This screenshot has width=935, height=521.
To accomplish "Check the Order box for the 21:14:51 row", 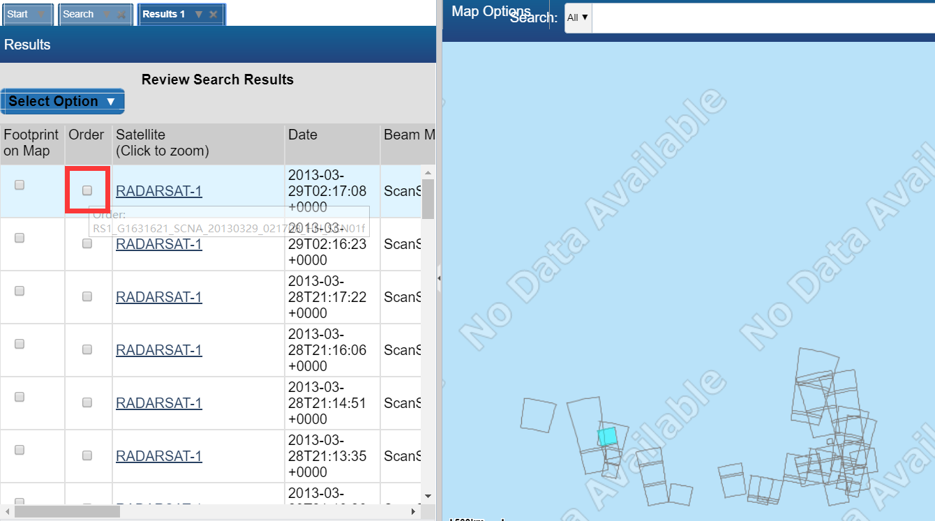I will tap(87, 402).
